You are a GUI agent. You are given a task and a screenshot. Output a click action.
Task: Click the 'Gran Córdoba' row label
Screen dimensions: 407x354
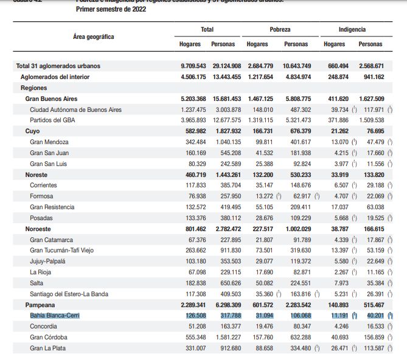point(49,337)
